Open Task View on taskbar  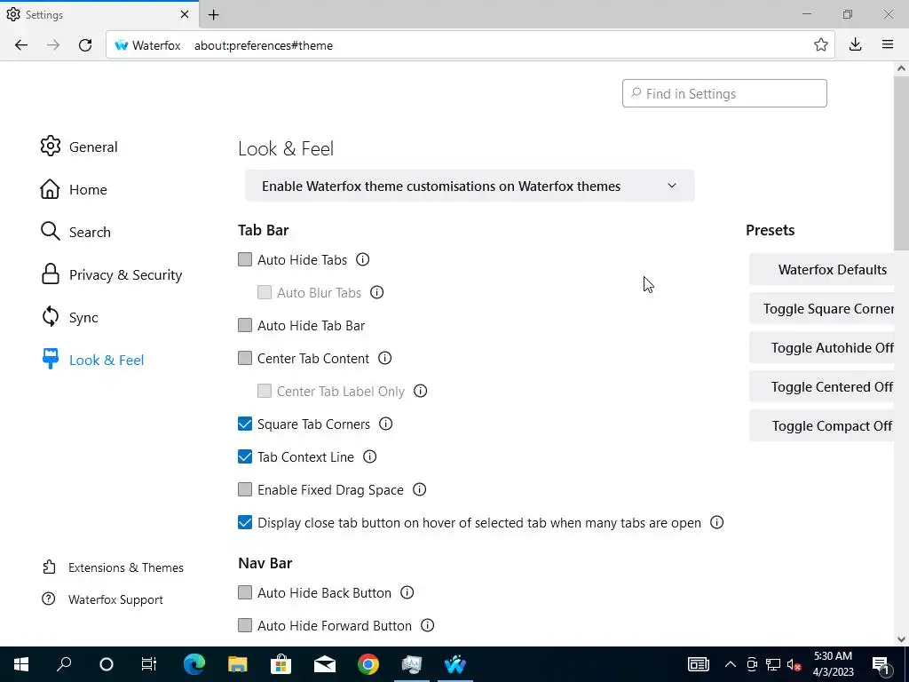(x=149, y=664)
